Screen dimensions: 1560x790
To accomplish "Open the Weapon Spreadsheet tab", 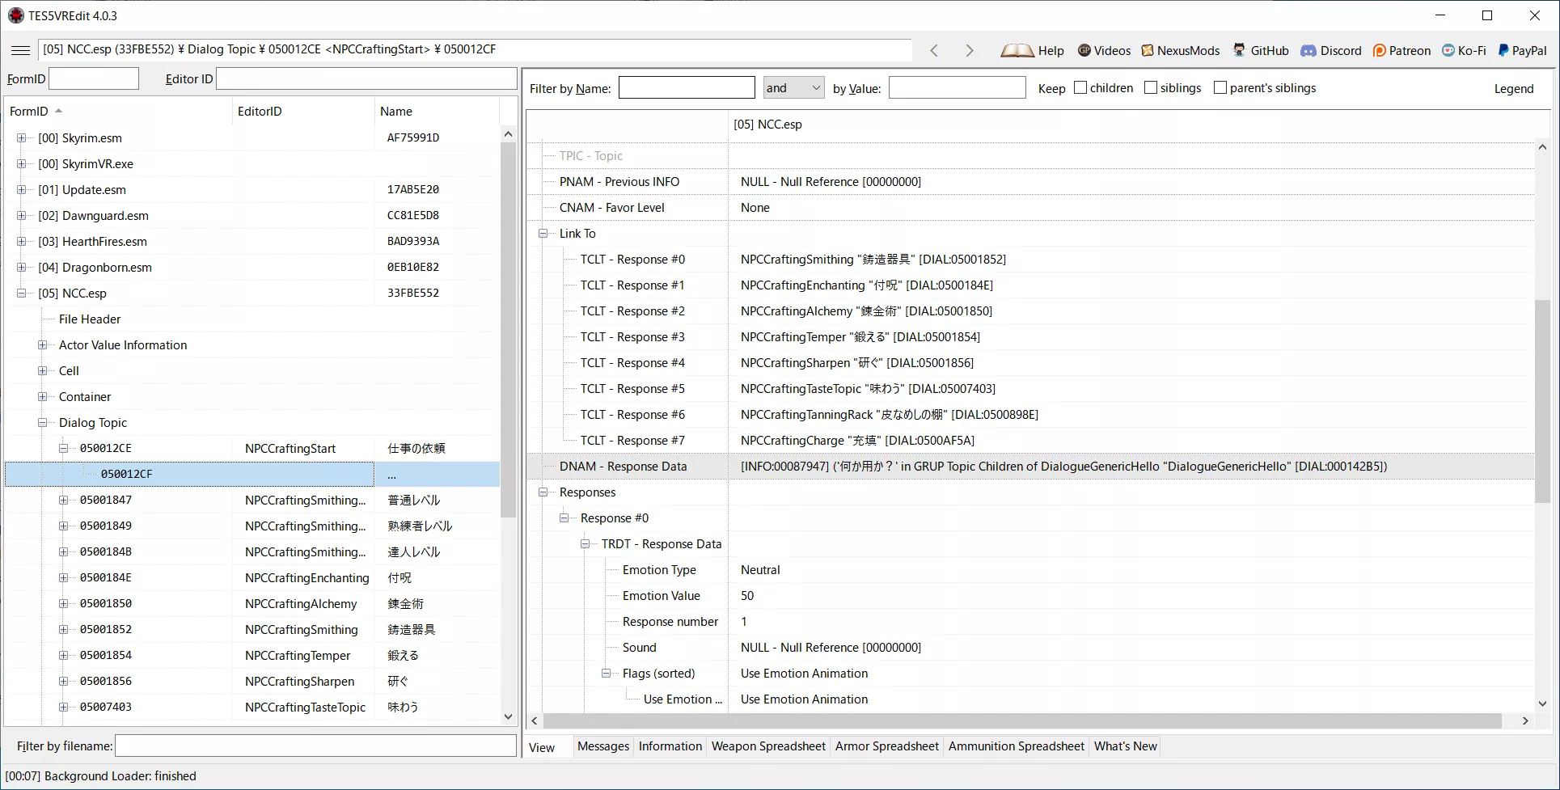I will coord(768,746).
